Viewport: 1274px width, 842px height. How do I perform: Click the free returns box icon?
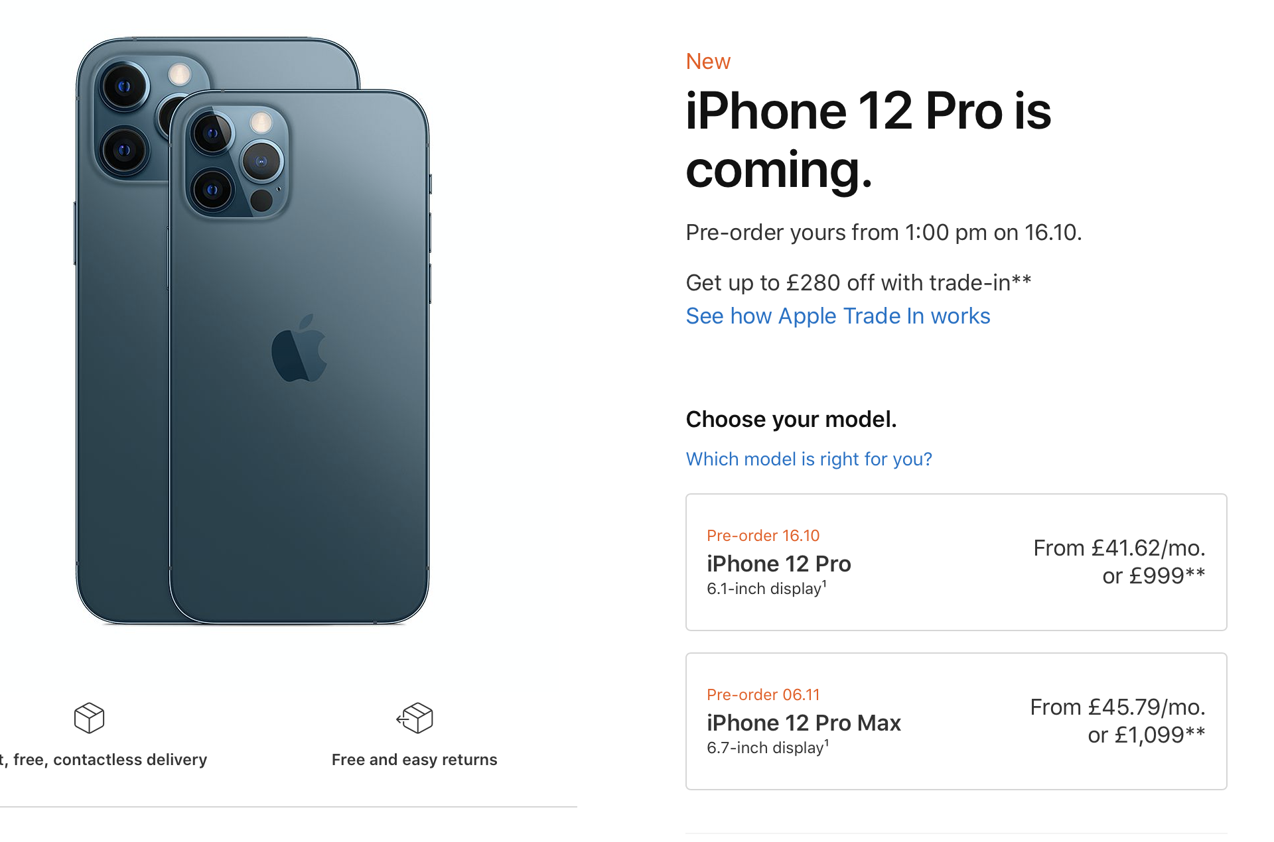point(415,718)
